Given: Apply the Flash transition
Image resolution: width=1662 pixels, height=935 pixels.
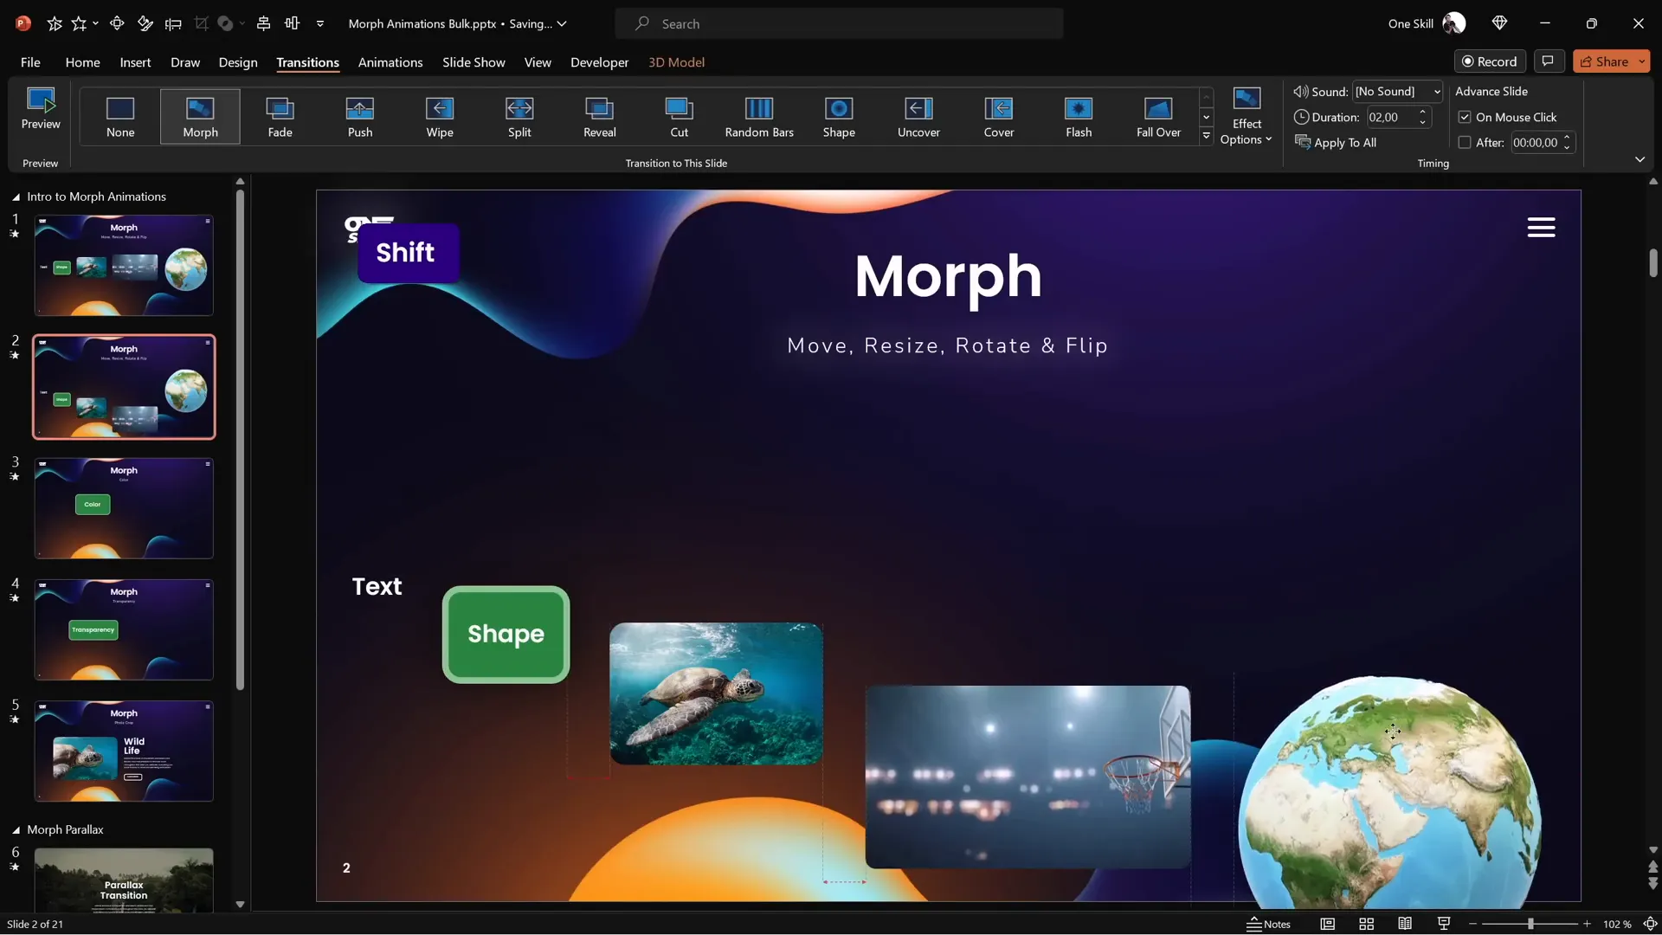Looking at the screenshot, I should click(1079, 117).
